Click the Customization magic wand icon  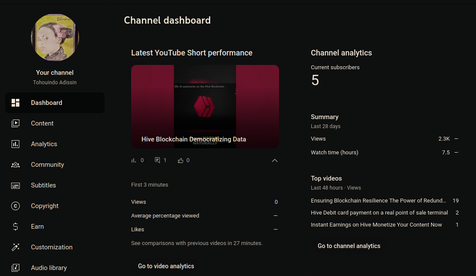coord(15,247)
